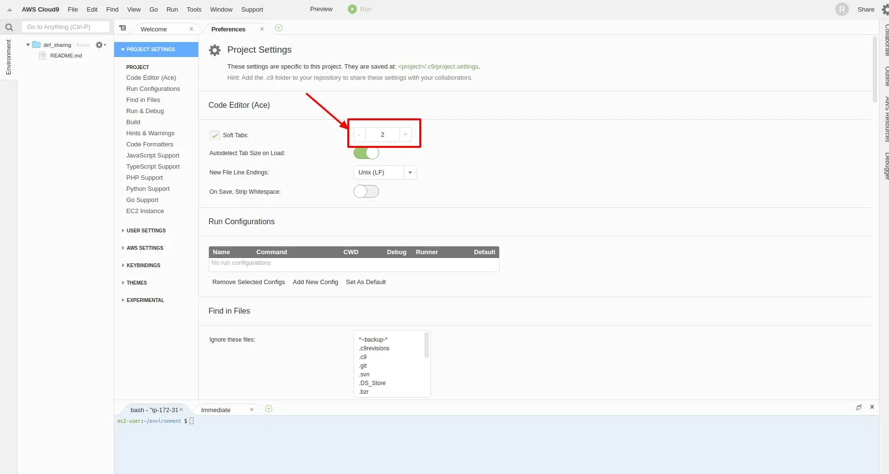Expand AWS SETTINGS section
Image resolution: width=889 pixels, height=474 pixels.
point(143,248)
